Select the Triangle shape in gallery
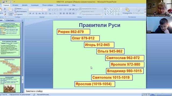172x96 pixels. pos(105,11)
